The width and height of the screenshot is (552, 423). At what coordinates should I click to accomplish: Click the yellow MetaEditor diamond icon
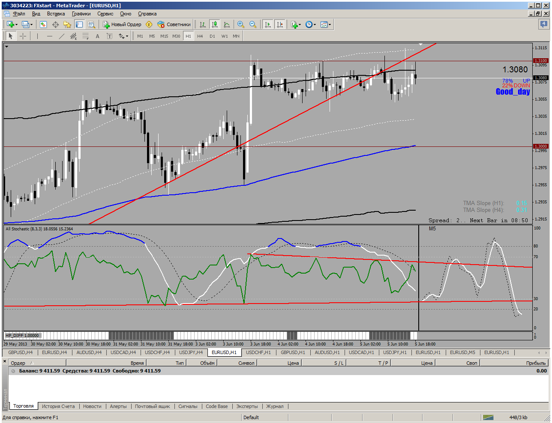coord(149,24)
